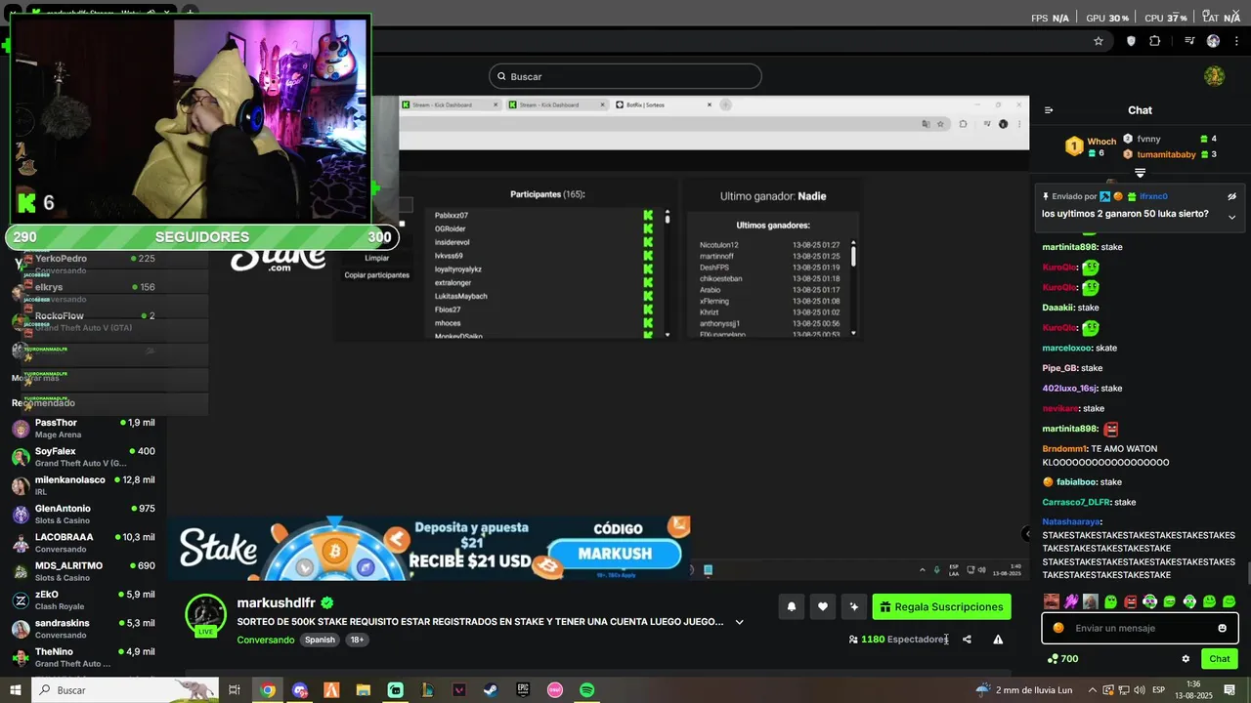Click the first Bart emote in quick row
The height and width of the screenshot is (703, 1251).
coord(1052,601)
